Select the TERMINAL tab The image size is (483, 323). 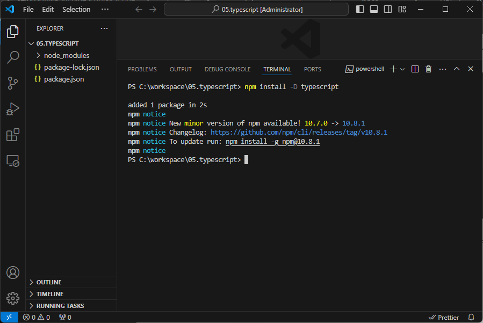coord(277,69)
